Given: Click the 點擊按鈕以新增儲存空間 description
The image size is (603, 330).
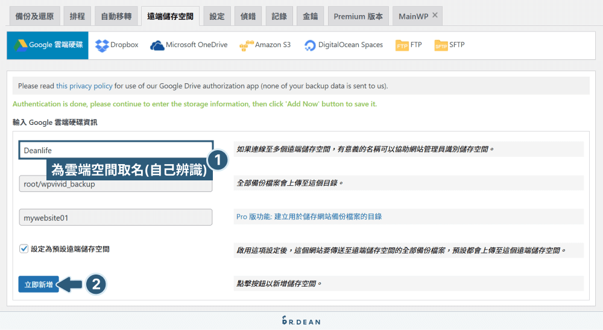Looking at the screenshot, I should 279,284.
